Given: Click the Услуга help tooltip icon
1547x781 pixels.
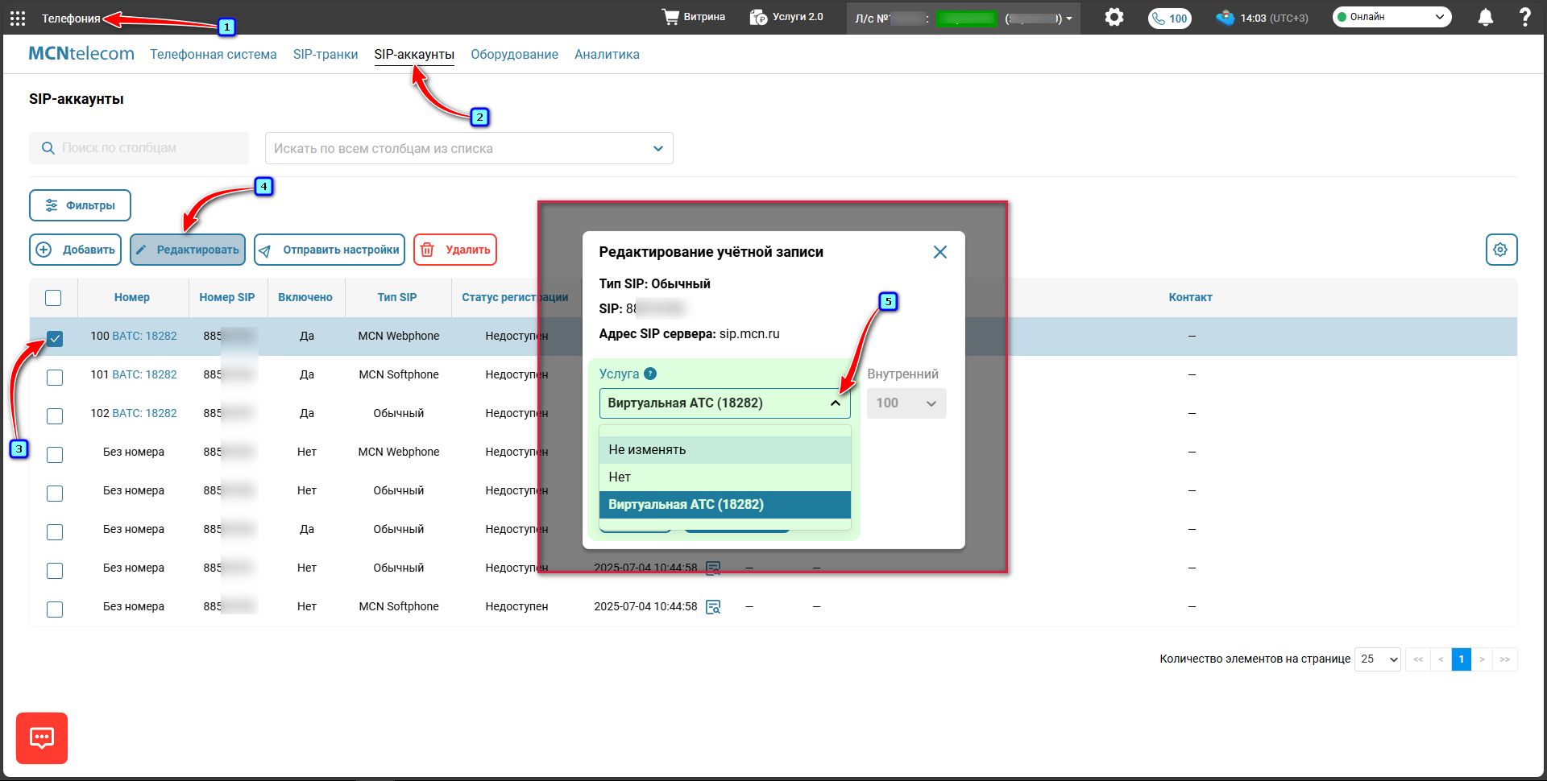Looking at the screenshot, I should point(650,374).
